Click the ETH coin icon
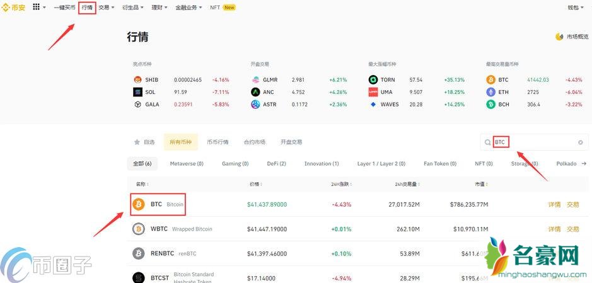This screenshot has width=592, height=283. coord(490,92)
